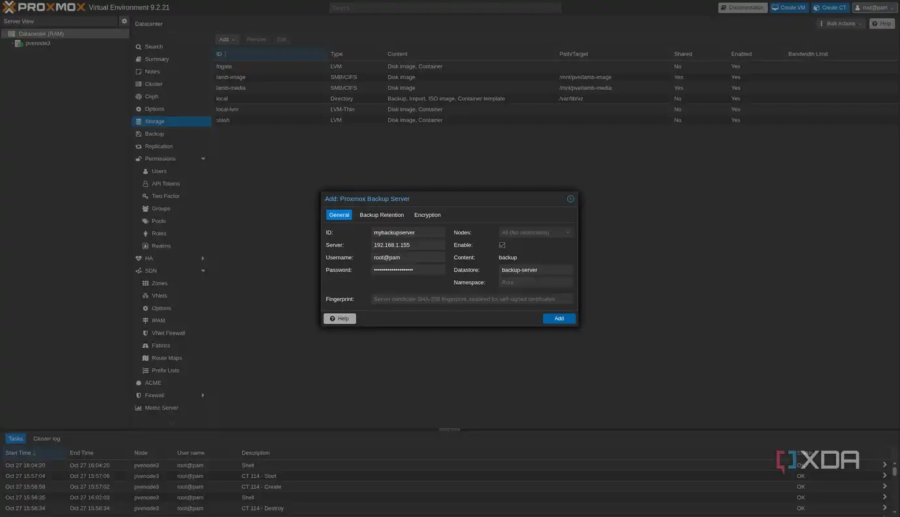Expand the Firewall section arrow
The width and height of the screenshot is (900, 517).
coord(203,395)
